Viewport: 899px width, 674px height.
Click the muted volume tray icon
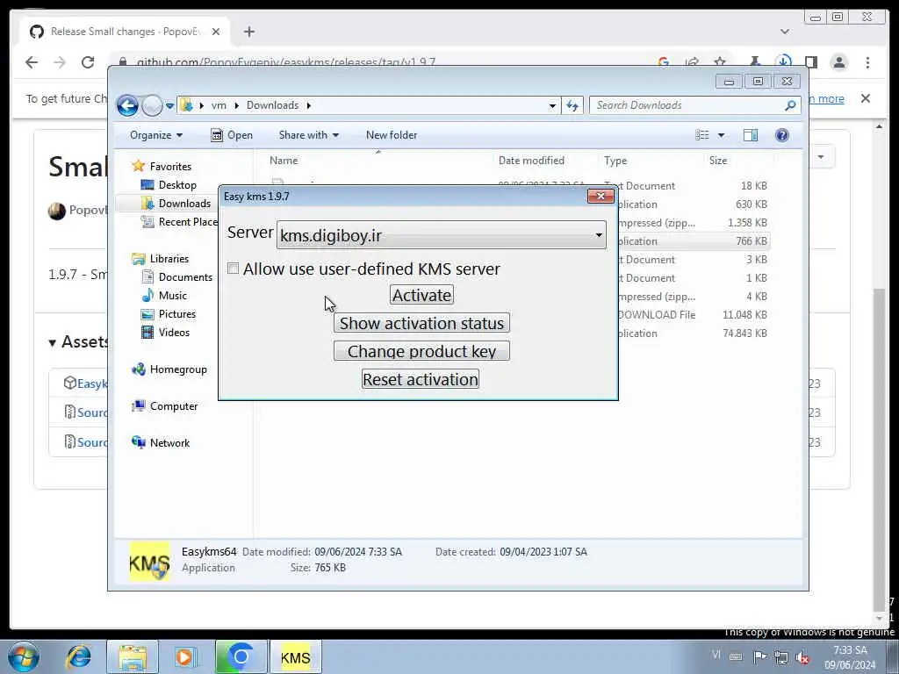(802, 656)
